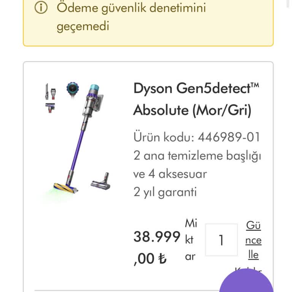
Task: Click the Güncelle update link
Action: [x=253, y=240]
